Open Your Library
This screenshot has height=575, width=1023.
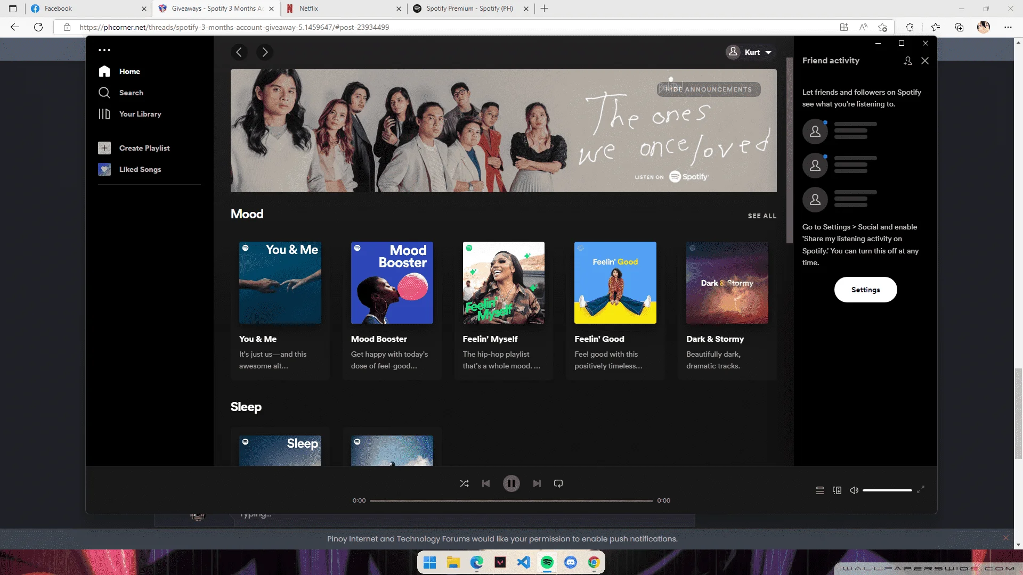click(x=130, y=114)
